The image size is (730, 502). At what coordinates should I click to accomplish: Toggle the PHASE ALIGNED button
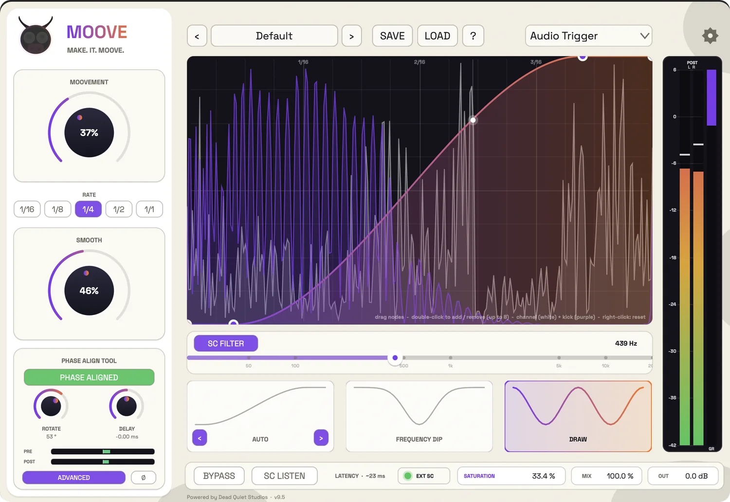pyautogui.click(x=89, y=377)
